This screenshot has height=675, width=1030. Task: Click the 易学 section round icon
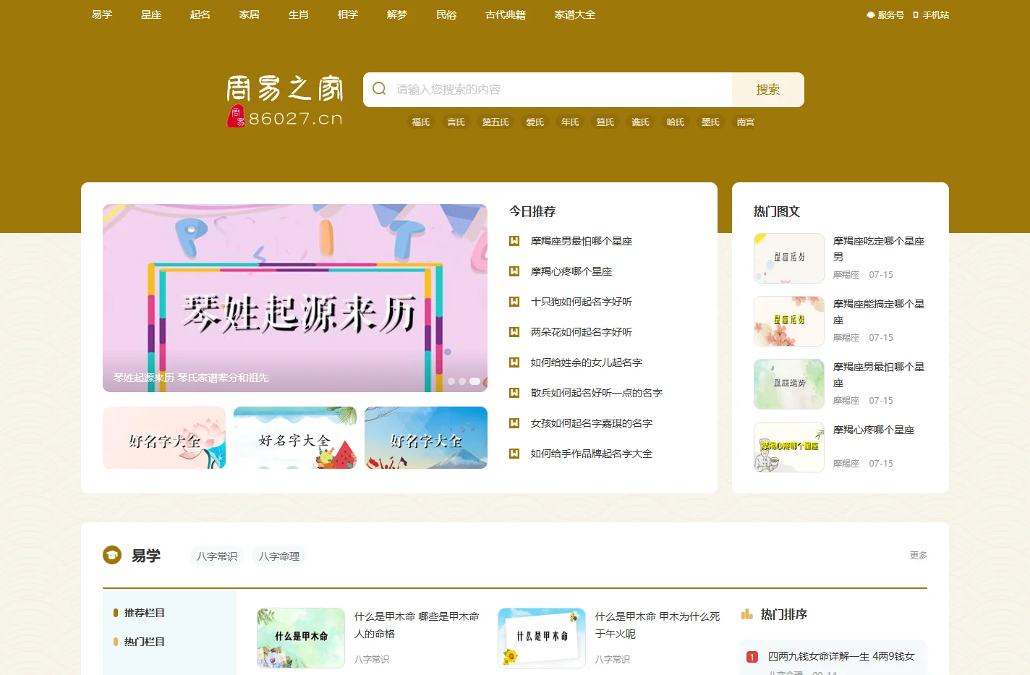click(112, 555)
